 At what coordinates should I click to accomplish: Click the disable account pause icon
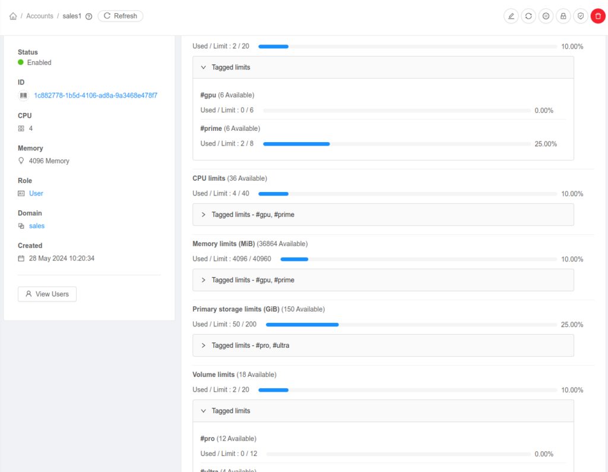click(x=546, y=16)
